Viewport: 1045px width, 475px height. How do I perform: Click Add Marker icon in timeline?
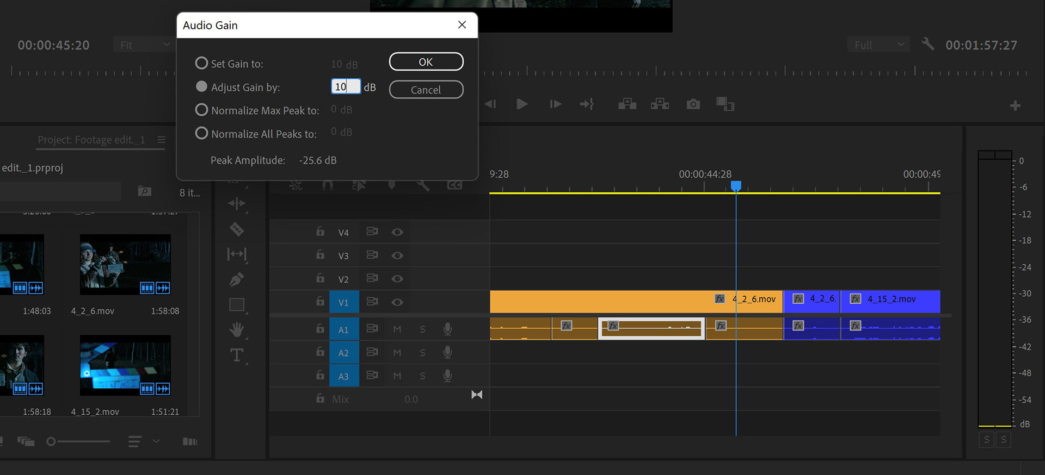(x=392, y=185)
